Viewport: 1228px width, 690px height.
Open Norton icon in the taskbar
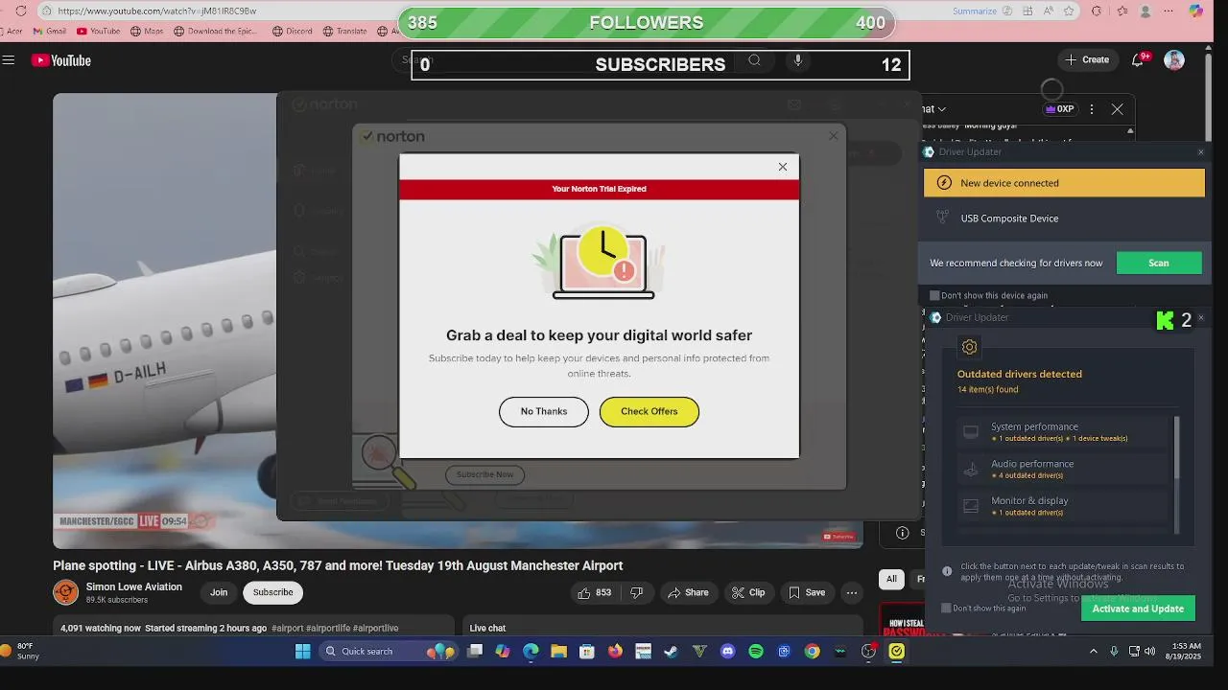pos(897,652)
